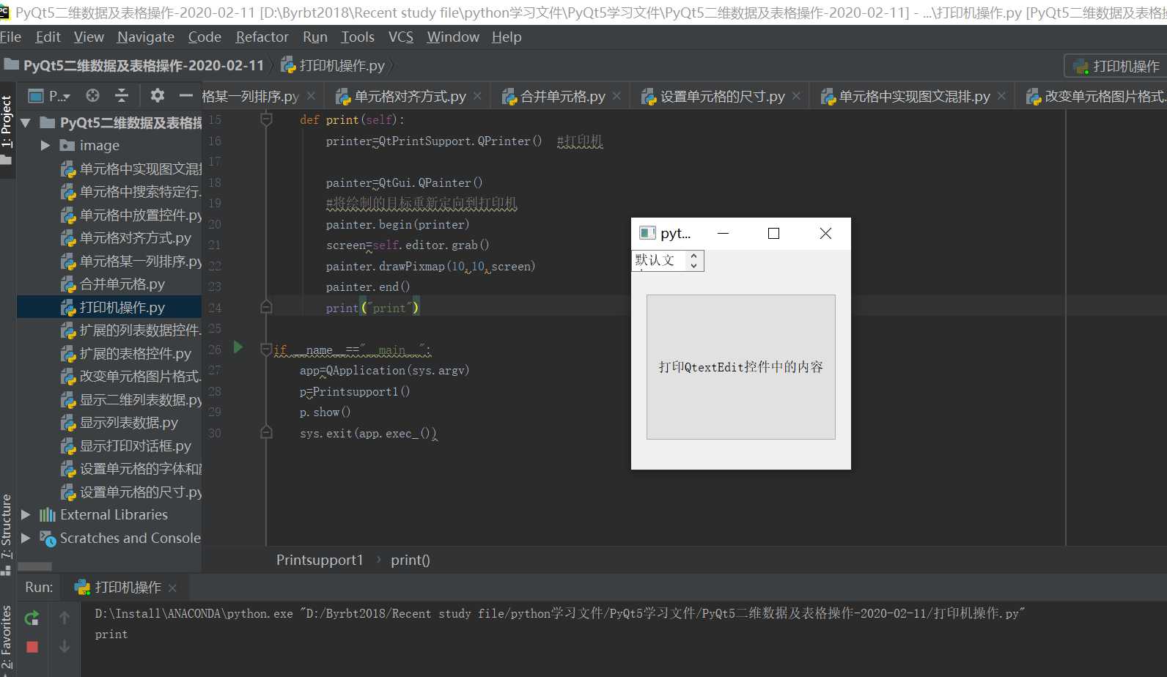Open the Tools menu

coord(358,37)
